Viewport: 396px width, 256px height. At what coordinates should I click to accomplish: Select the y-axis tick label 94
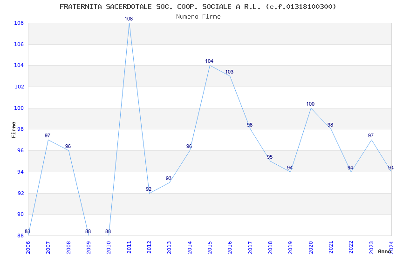pos(20,172)
